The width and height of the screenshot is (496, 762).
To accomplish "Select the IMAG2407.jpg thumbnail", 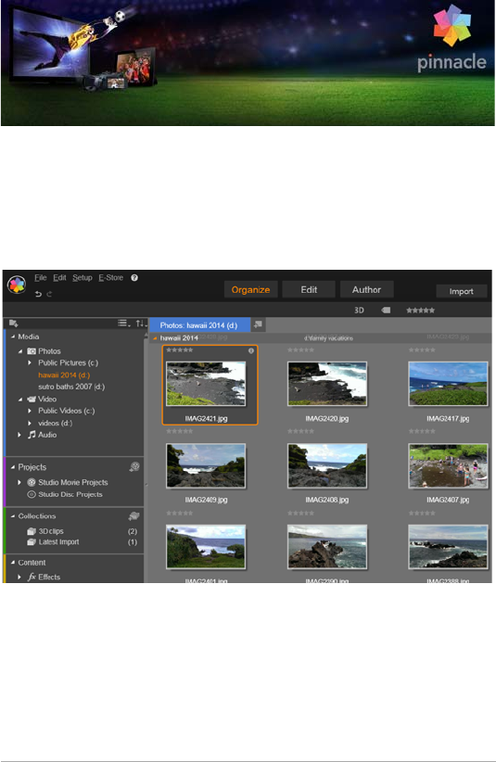I will [x=448, y=465].
